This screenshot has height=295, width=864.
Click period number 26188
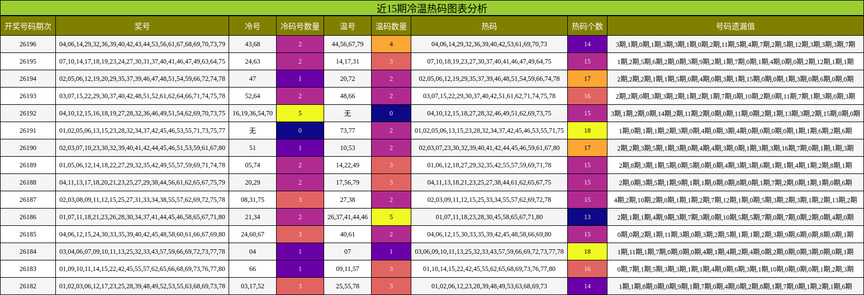pos(28,182)
